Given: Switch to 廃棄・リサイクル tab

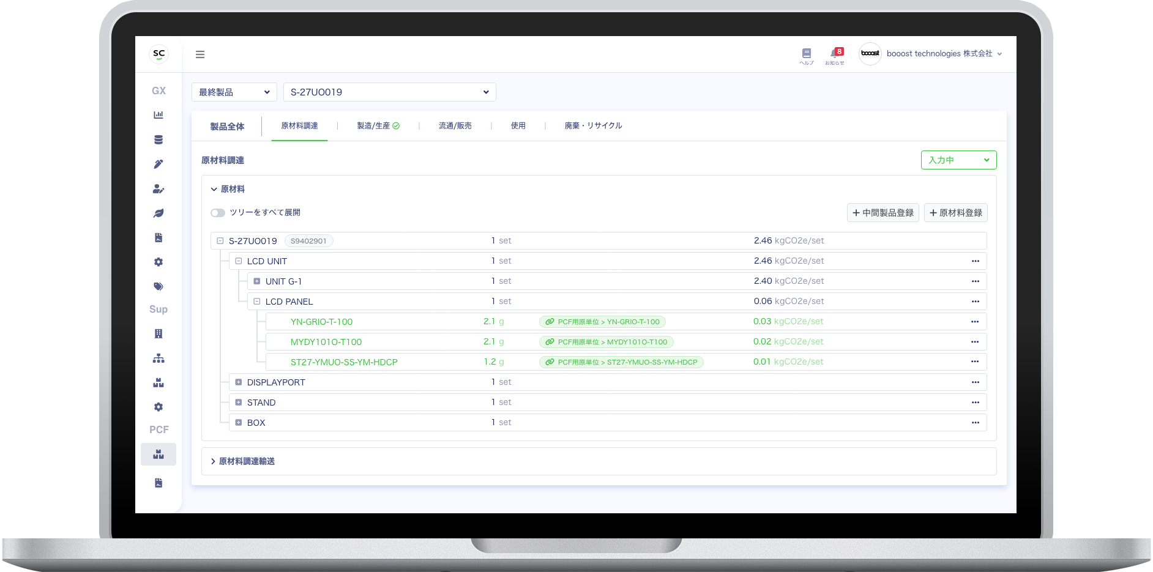Looking at the screenshot, I should click(x=593, y=126).
